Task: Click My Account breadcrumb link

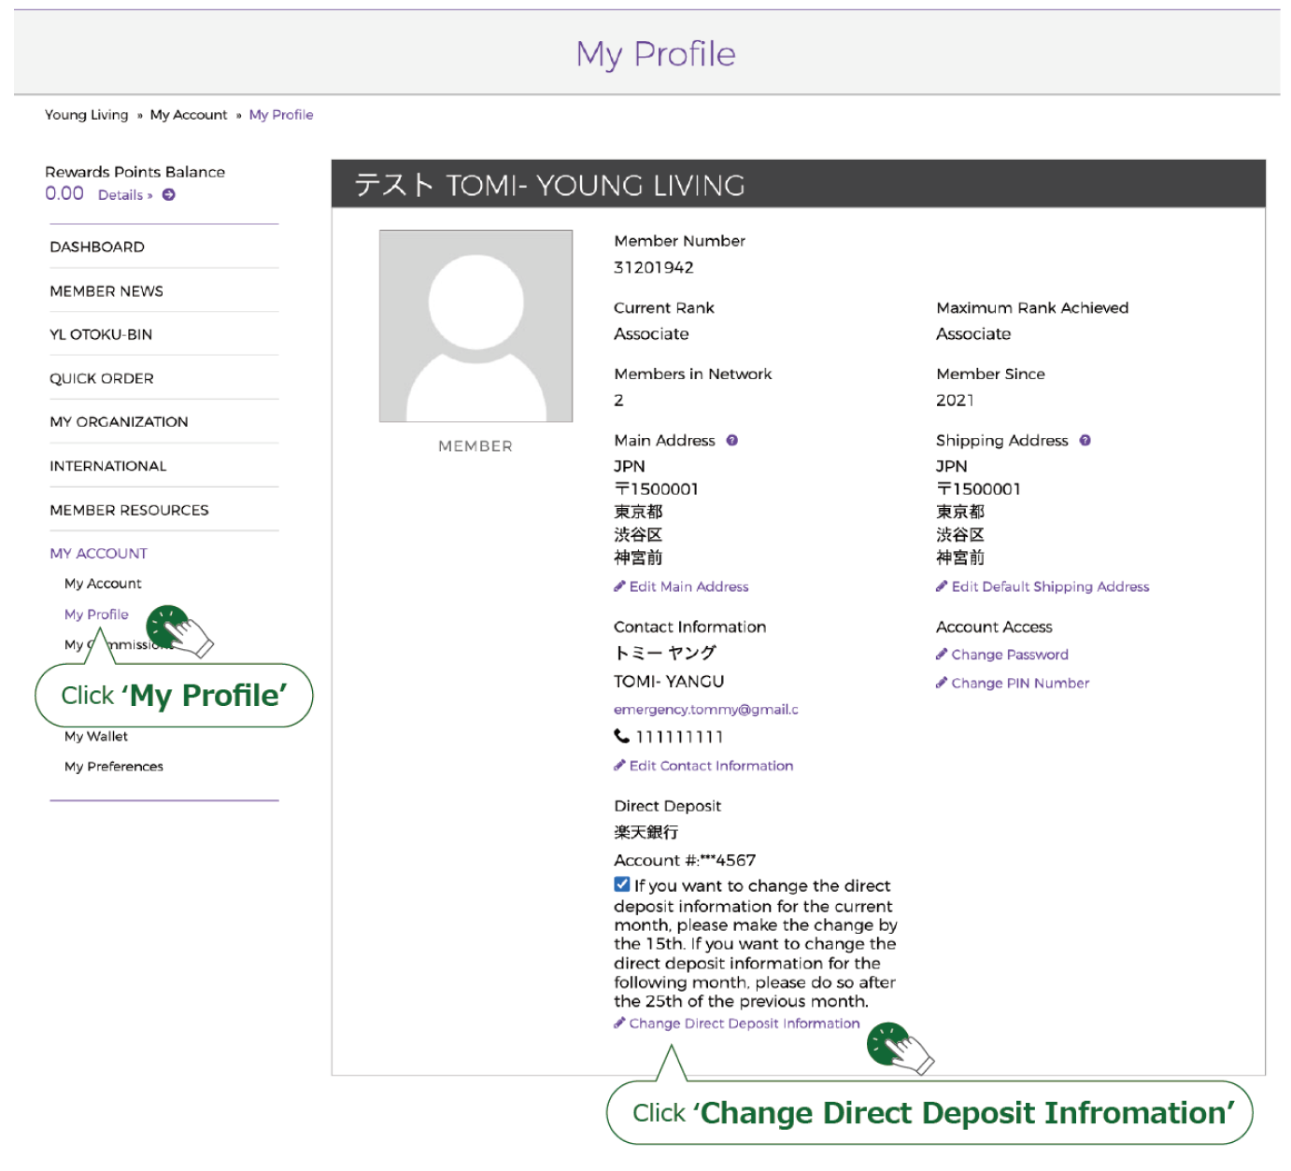Action: (189, 115)
